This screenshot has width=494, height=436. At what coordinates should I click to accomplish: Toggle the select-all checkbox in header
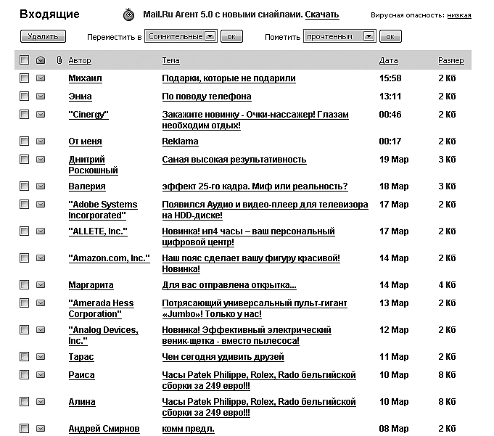click(x=24, y=60)
